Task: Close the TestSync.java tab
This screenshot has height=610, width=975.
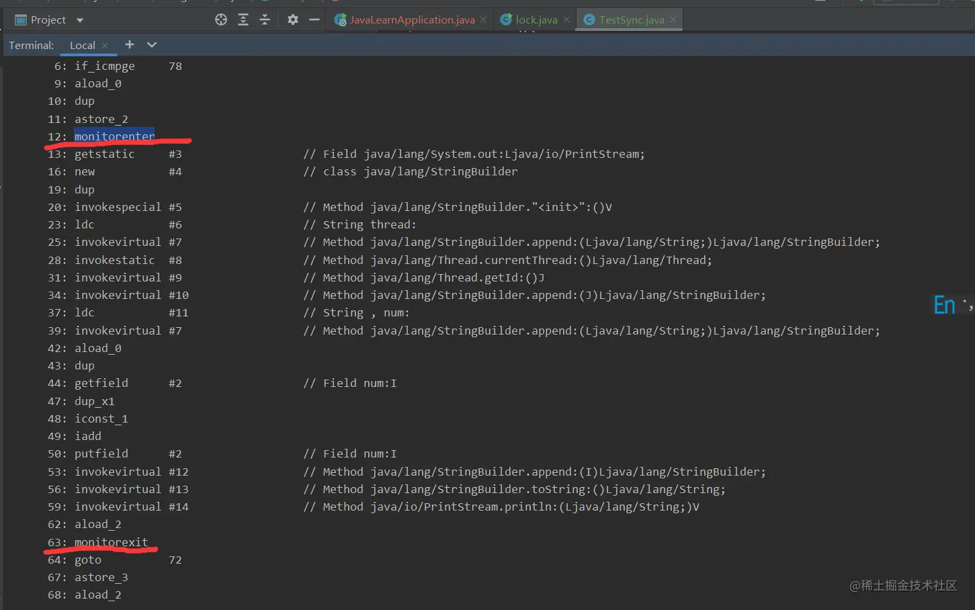Action: (x=673, y=20)
